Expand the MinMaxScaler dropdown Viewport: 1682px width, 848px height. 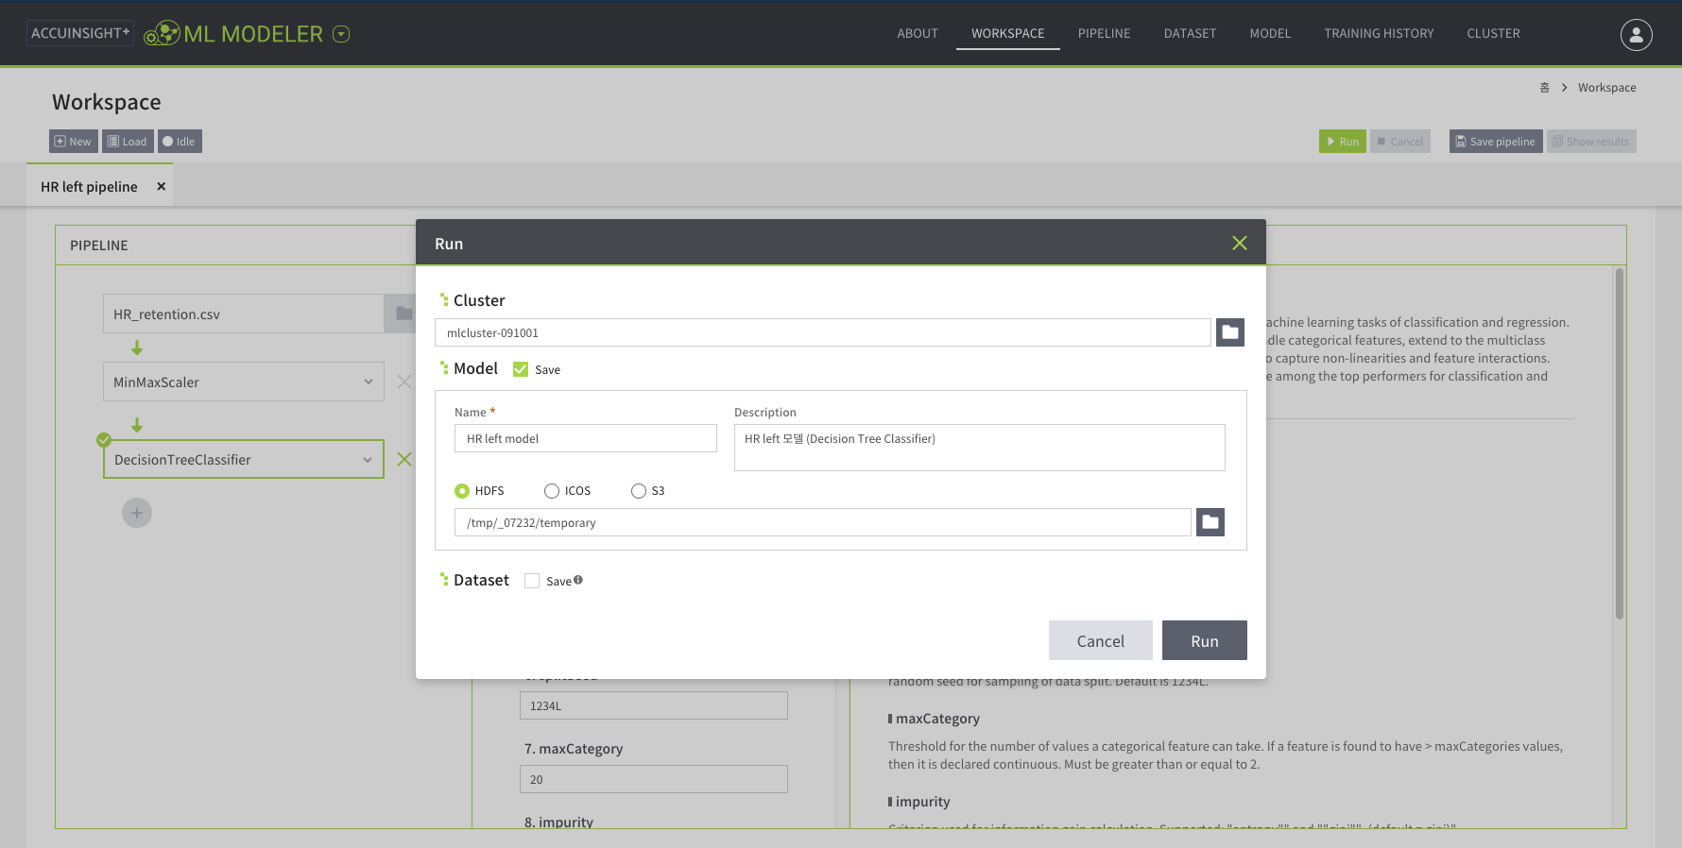(x=368, y=382)
